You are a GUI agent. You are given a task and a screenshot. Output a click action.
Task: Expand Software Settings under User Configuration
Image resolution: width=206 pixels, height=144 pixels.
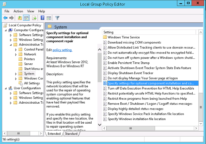coord(11,93)
